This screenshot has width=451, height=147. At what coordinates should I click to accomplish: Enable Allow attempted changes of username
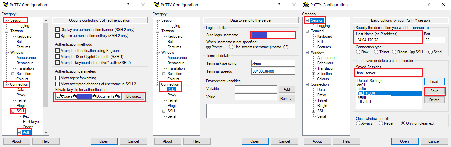[x=57, y=84]
